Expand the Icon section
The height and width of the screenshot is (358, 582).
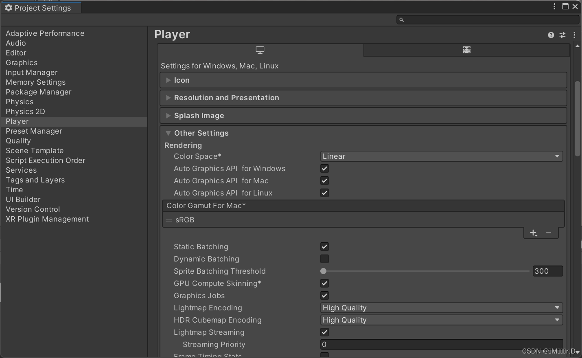pos(363,80)
